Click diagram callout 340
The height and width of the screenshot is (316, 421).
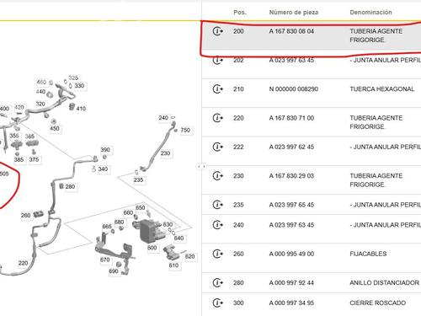point(103,169)
